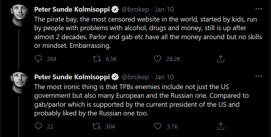Open more options on first tweet
Image resolution: width=271 pixels, height=137 pixels.
pos(258,9)
